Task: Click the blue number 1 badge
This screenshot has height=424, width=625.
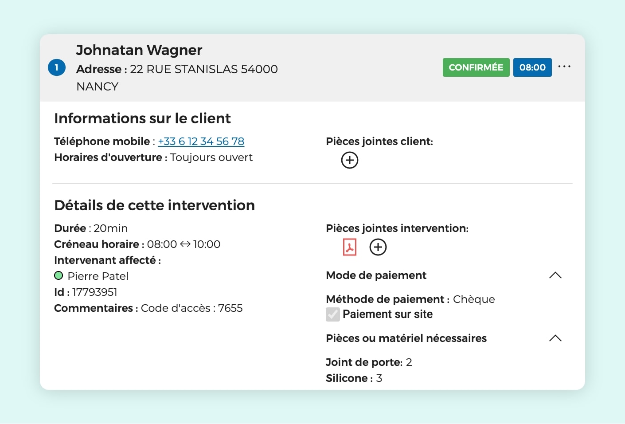Action: [57, 67]
